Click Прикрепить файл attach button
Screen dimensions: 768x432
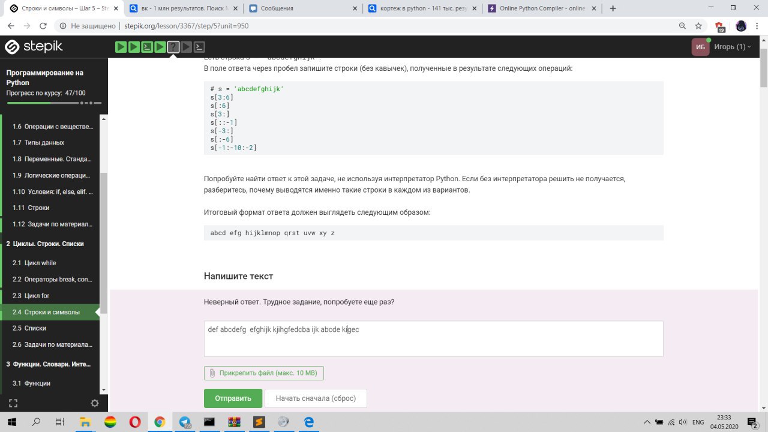(264, 373)
